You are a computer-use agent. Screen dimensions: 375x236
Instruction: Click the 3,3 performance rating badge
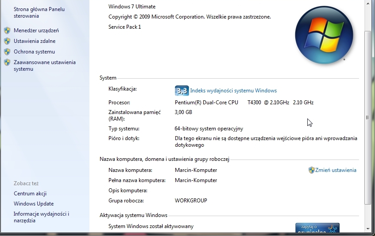pos(182,91)
